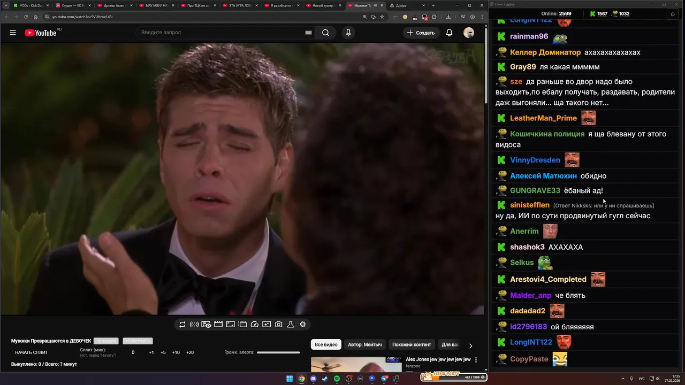Go to the YouTube home logo
The height and width of the screenshot is (385, 685).
[x=41, y=33]
